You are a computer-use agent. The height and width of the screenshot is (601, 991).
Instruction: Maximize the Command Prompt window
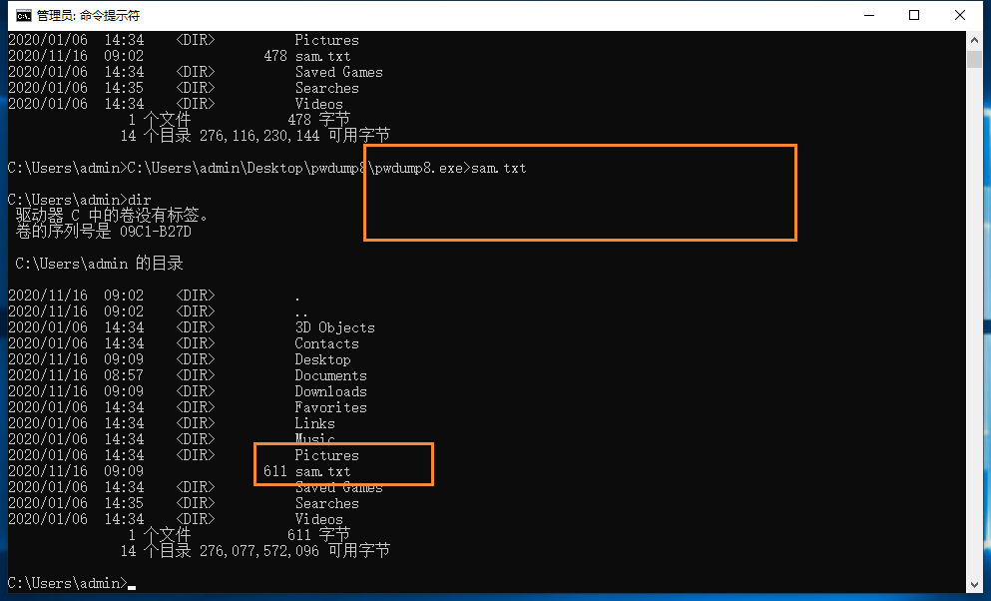click(x=914, y=15)
